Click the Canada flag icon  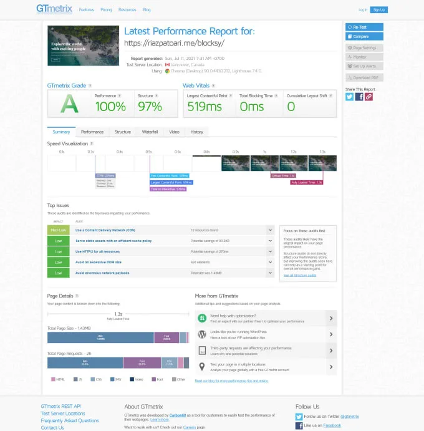pos(167,65)
